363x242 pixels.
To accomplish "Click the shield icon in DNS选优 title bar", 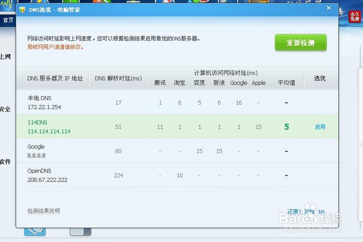I will [x=22, y=10].
